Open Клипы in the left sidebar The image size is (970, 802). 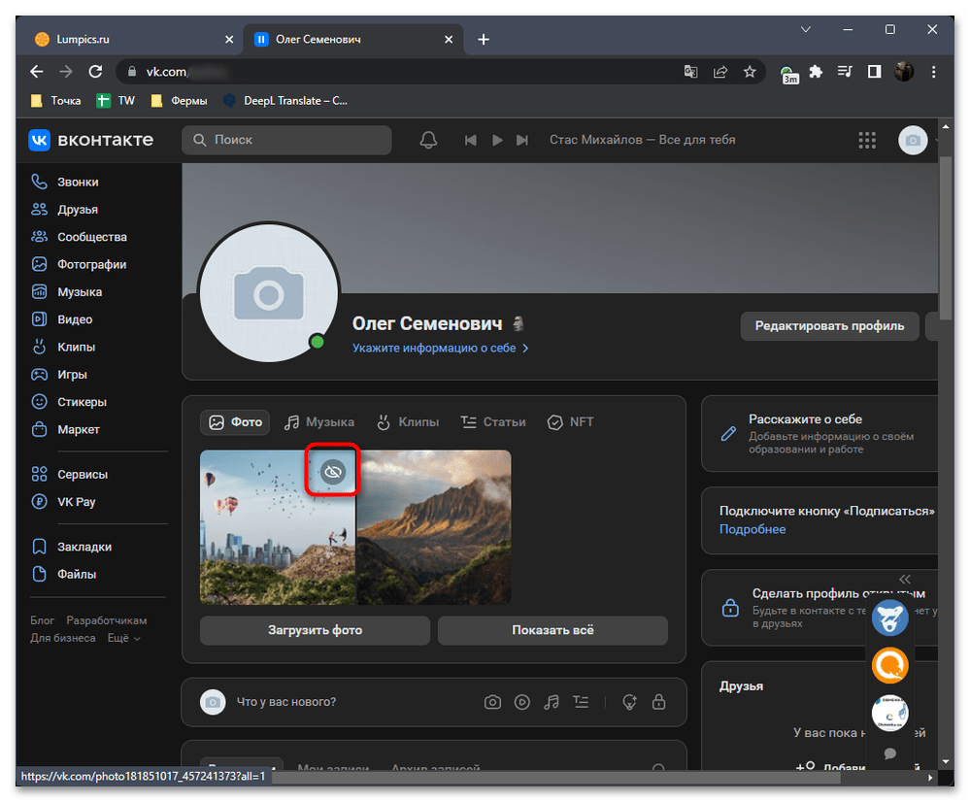coord(63,348)
